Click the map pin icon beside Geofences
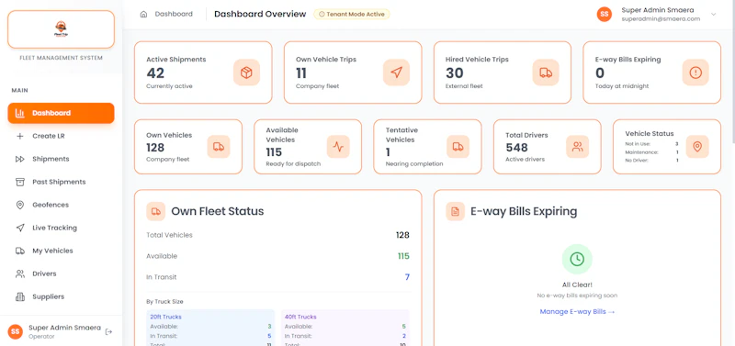Image resolution: width=735 pixels, height=346 pixels. pyautogui.click(x=19, y=205)
